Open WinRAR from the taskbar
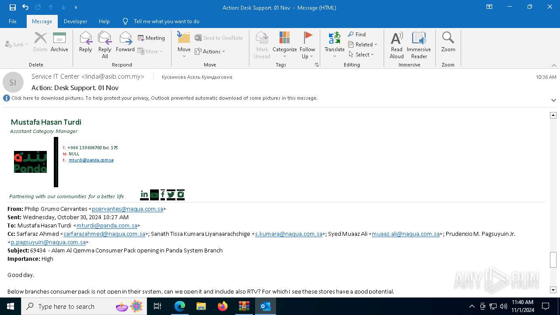Image resolution: width=560 pixels, height=315 pixels. [244, 306]
